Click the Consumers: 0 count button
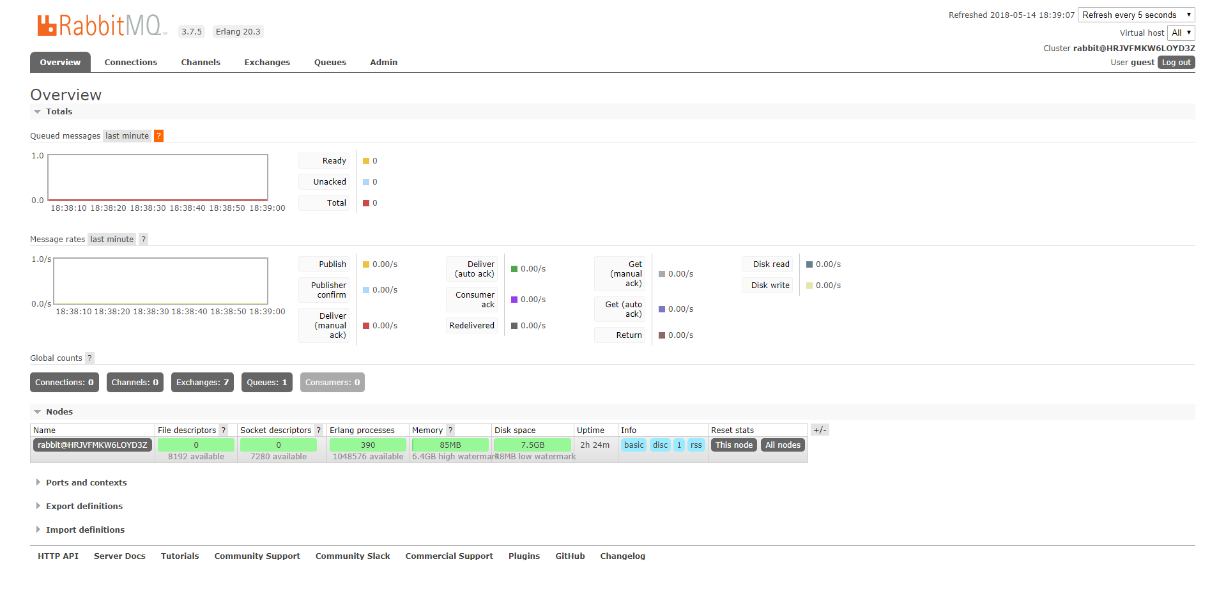Image resolution: width=1226 pixels, height=603 pixels. tap(332, 382)
